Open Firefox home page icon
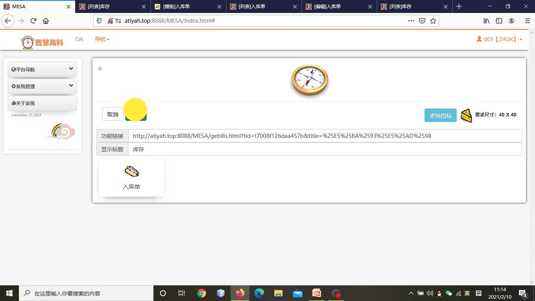Image resolution: width=535 pixels, height=301 pixels. (46, 21)
